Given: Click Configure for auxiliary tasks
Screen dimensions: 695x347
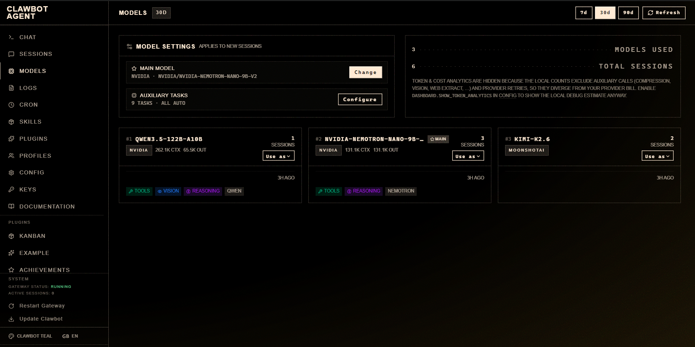Looking at the screenshot, I should (x=360, y=99).
